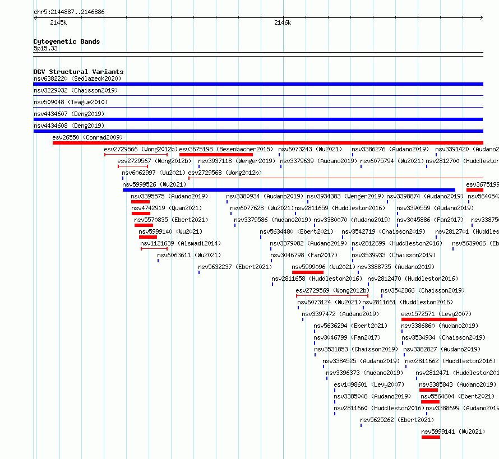Select nsv2812699 (Huddleston2016) variant

click(397, 243)
